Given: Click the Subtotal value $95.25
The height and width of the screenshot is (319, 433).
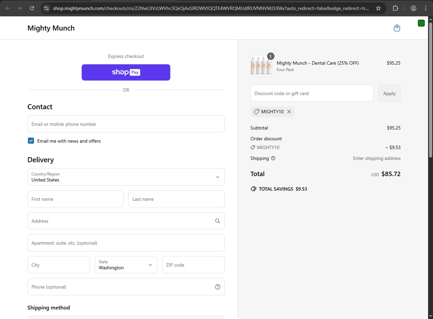Looking at the screenshot, I should (x=394, y=128).
